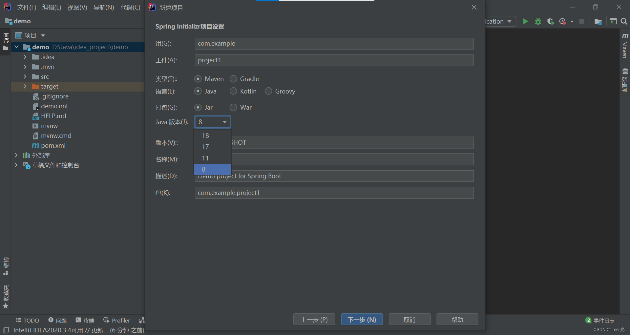Click Previous (上一步) button
630x335 pixels.
[x=314, y=319]
